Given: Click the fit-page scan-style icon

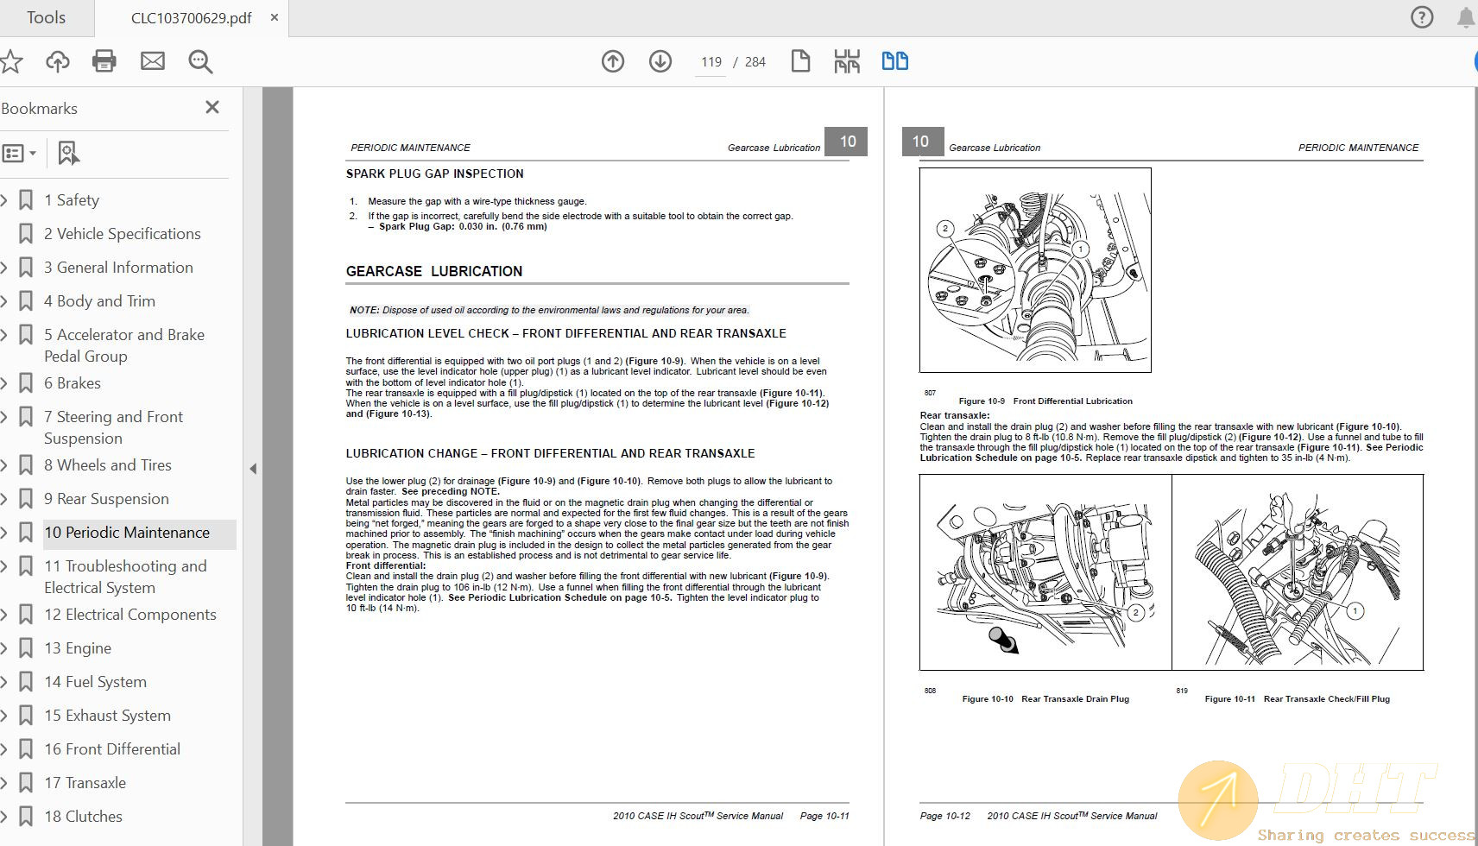Looking at the screenshot, I should pos(847,61).
